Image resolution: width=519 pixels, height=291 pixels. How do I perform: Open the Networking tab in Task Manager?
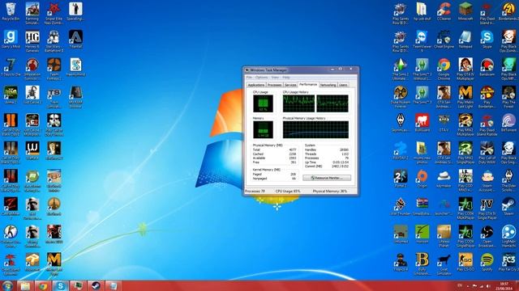click(328, 85)
